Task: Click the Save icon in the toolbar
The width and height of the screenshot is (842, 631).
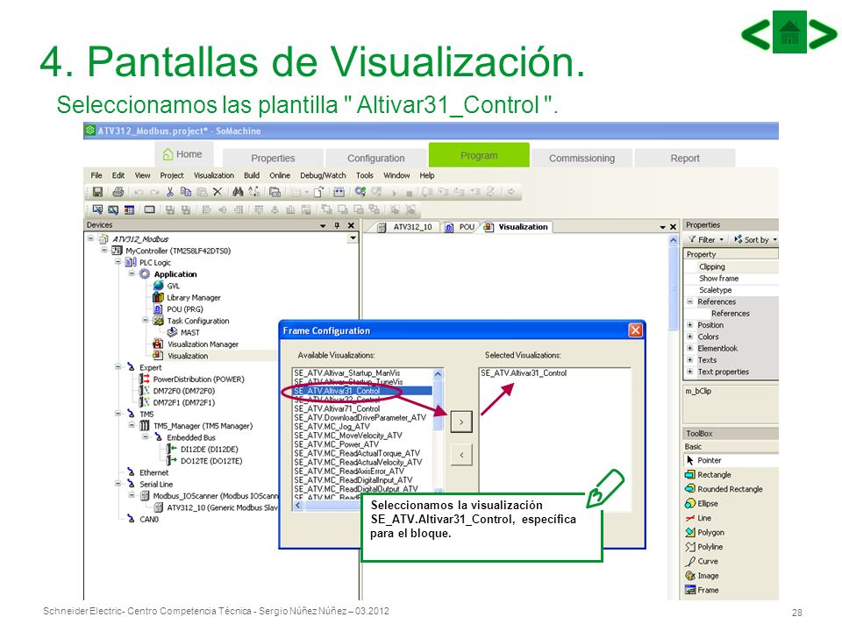Action: (97, 192)
